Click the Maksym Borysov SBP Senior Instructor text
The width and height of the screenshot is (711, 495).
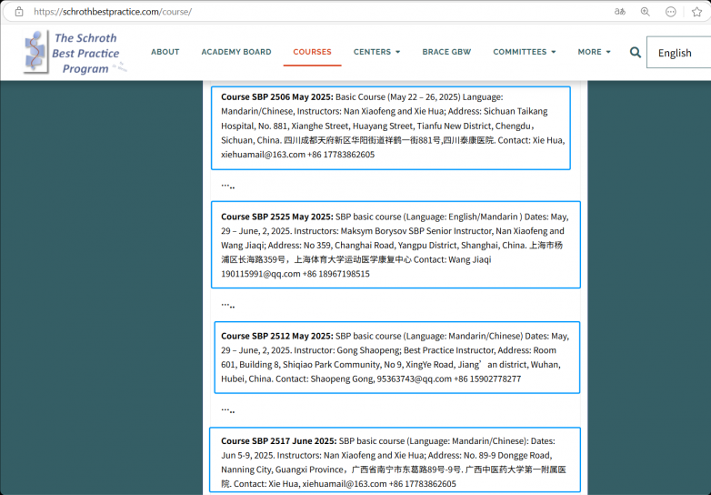point(416,230)
